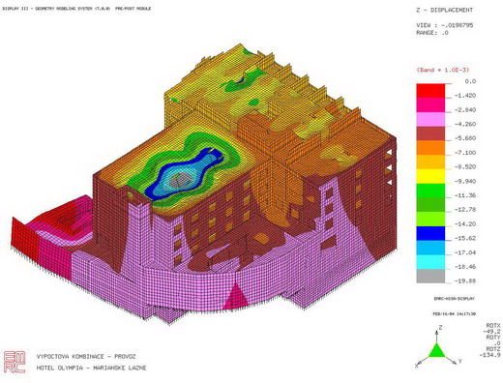Click the EMRC logo in bottom corner
The height and width of the screenshot is (383, 503).
(15, 363)
